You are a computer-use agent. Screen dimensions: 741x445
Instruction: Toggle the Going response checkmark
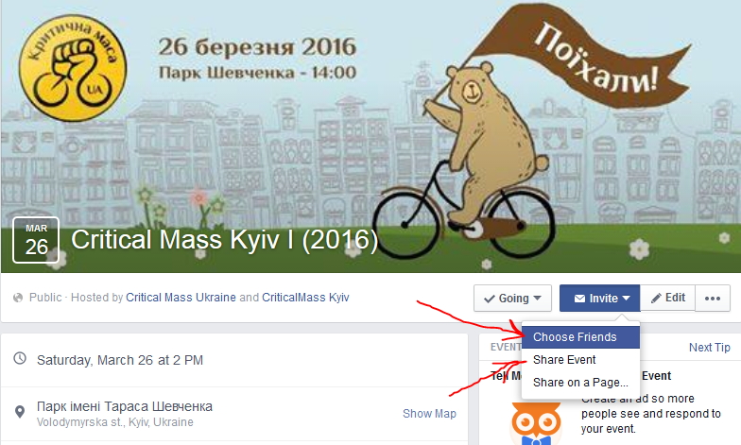[490, 299]
